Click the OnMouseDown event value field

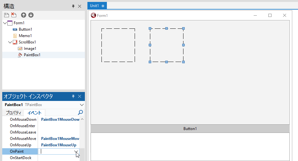click(60, 119)
